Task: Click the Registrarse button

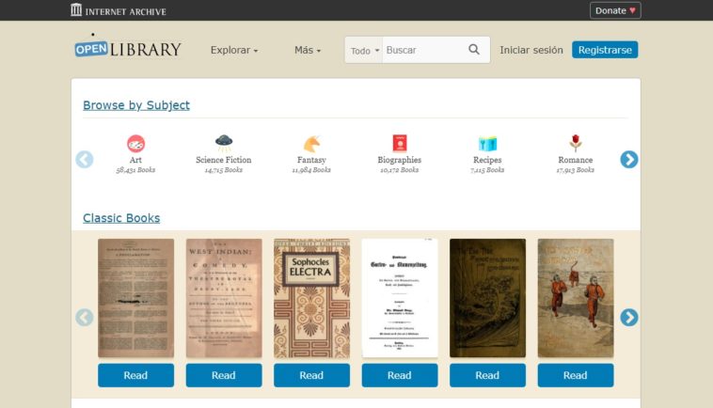Action: pyautogui.click(x=605, y=50)
